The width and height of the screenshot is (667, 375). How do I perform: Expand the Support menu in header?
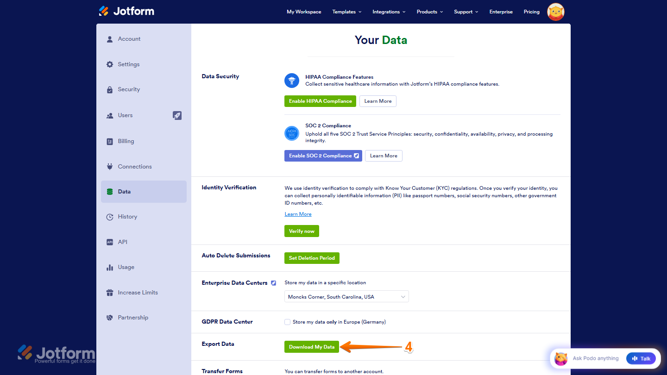pos(466,12)
